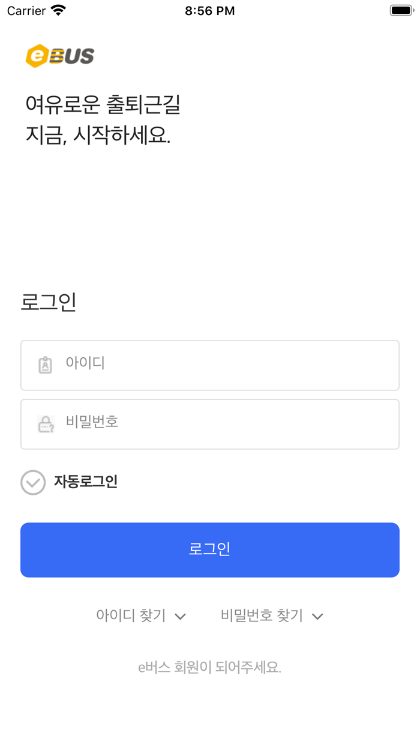Open the chevron next to 아이디 찾기
The image size is (420, 747).
(180, 616)
